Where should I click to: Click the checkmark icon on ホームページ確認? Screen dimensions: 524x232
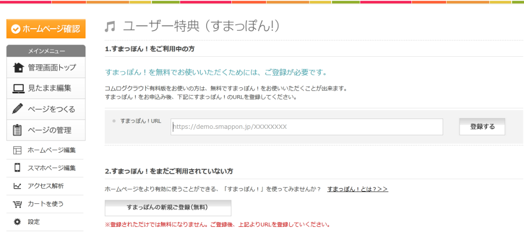click(x=15, y=29)
